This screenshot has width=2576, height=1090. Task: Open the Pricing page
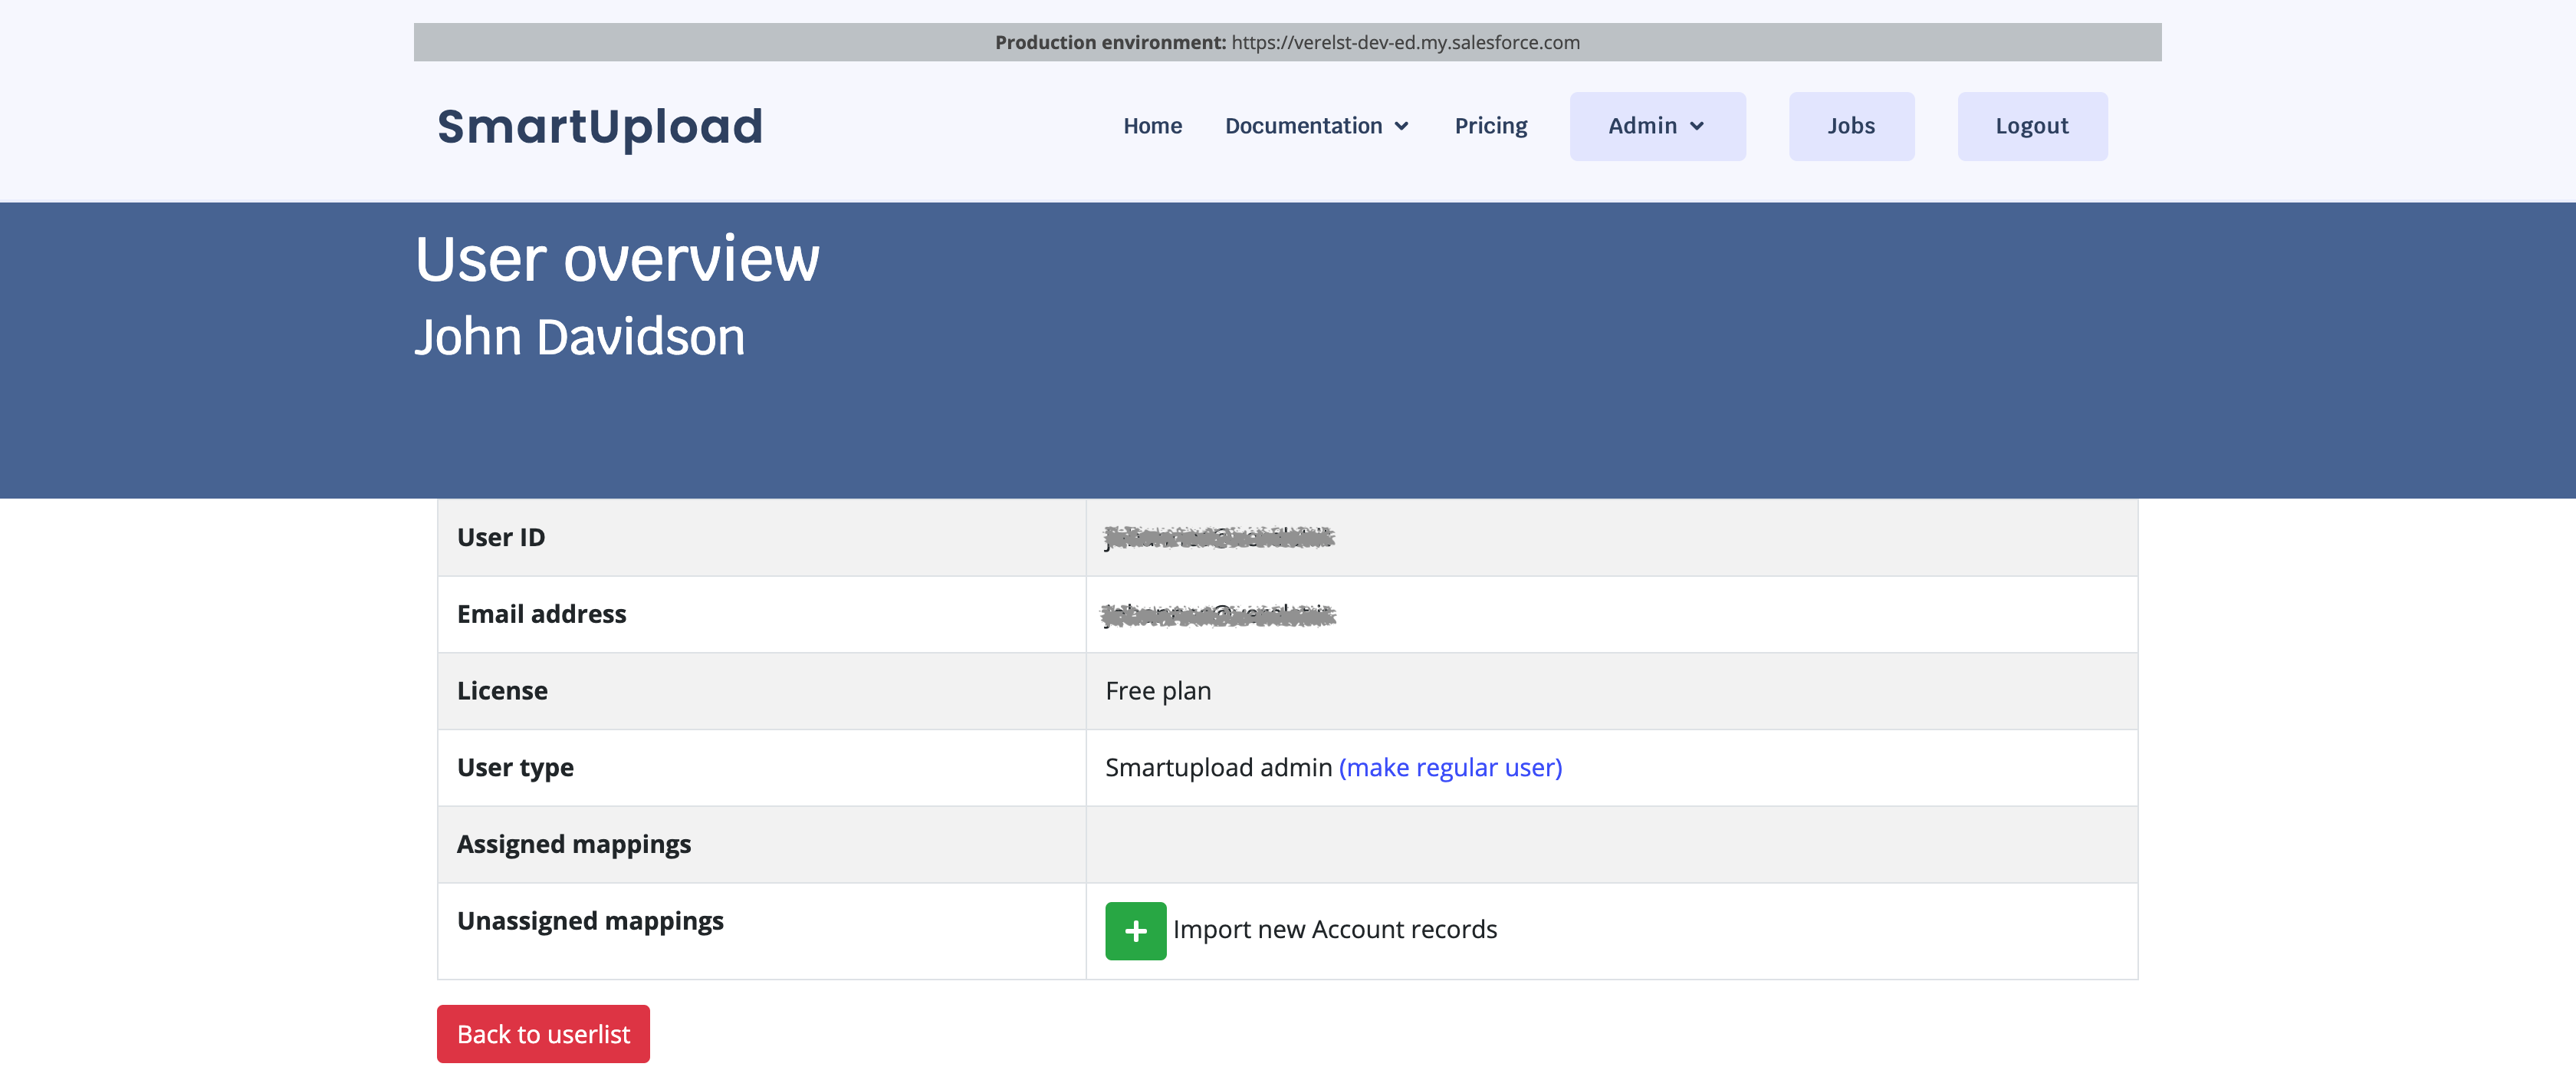pos(1490,126)
